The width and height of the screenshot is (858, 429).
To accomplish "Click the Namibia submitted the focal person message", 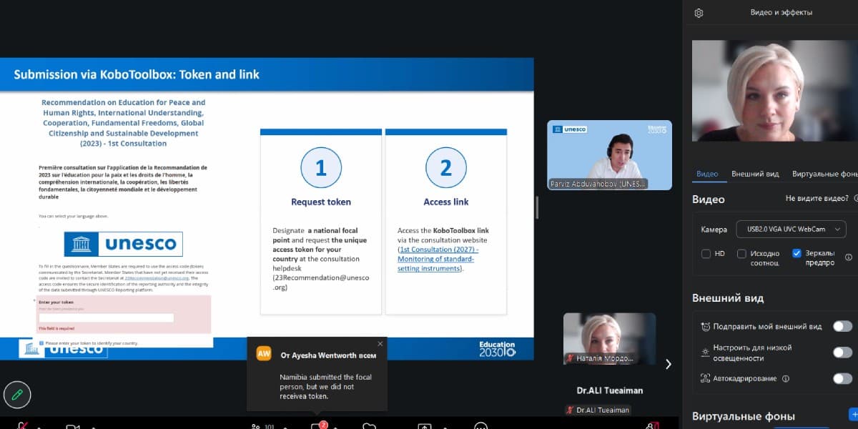I will point(325,386).
